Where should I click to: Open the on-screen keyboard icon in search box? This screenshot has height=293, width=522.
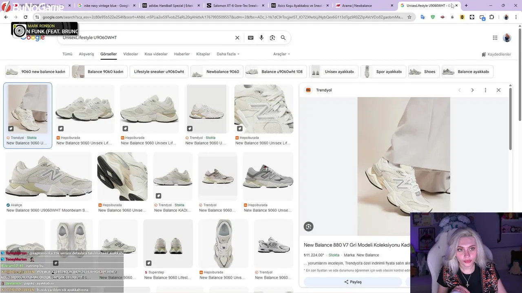(x=251, y=37)
